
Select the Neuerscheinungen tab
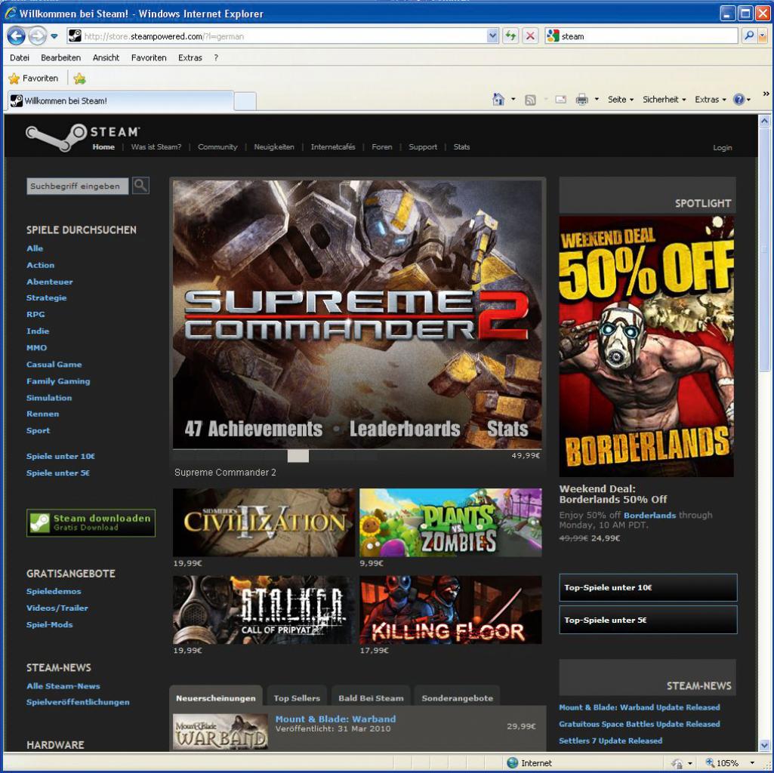click(216, 698)
